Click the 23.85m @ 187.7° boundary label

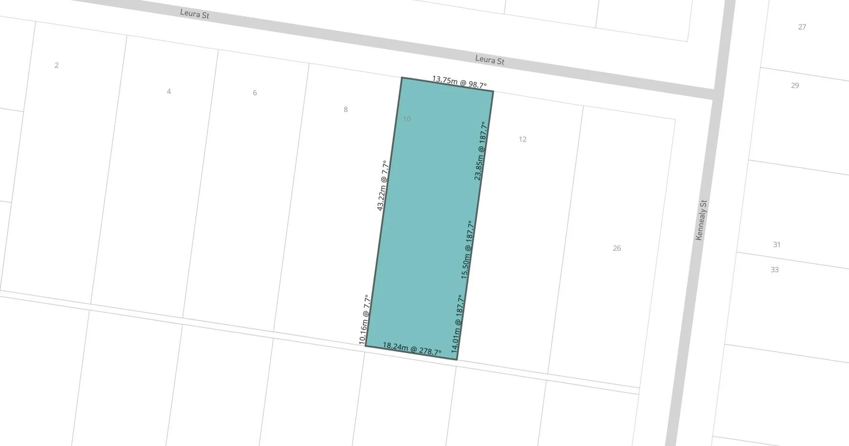point(480,151)
